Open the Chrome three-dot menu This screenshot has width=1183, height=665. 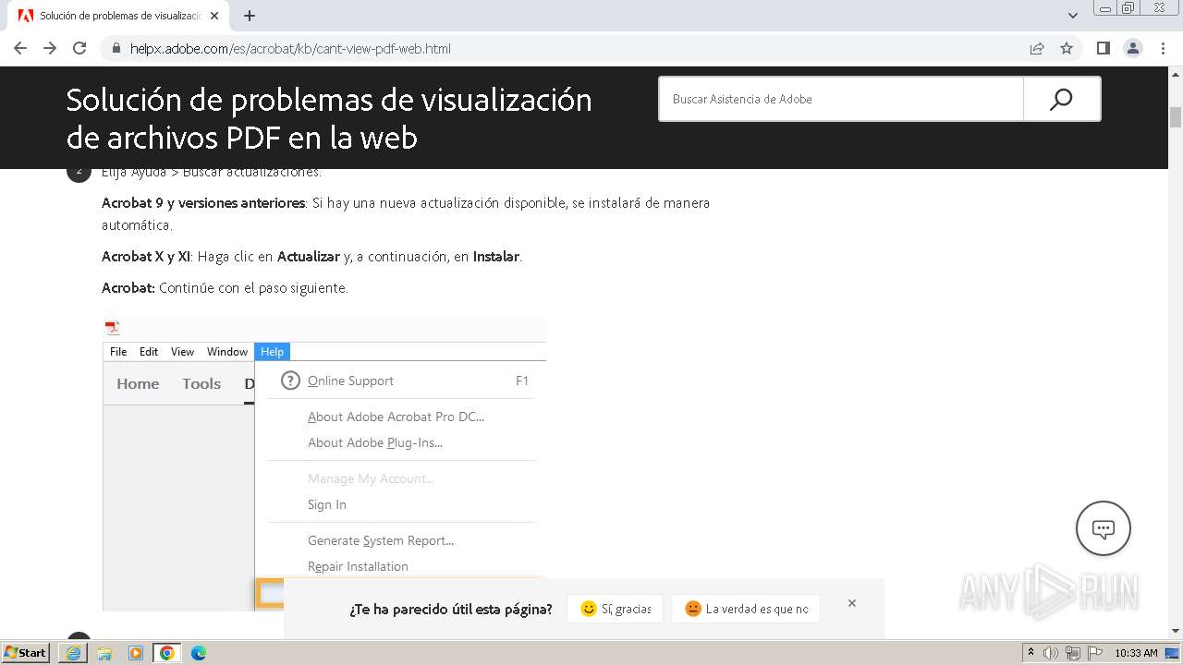1163,48
